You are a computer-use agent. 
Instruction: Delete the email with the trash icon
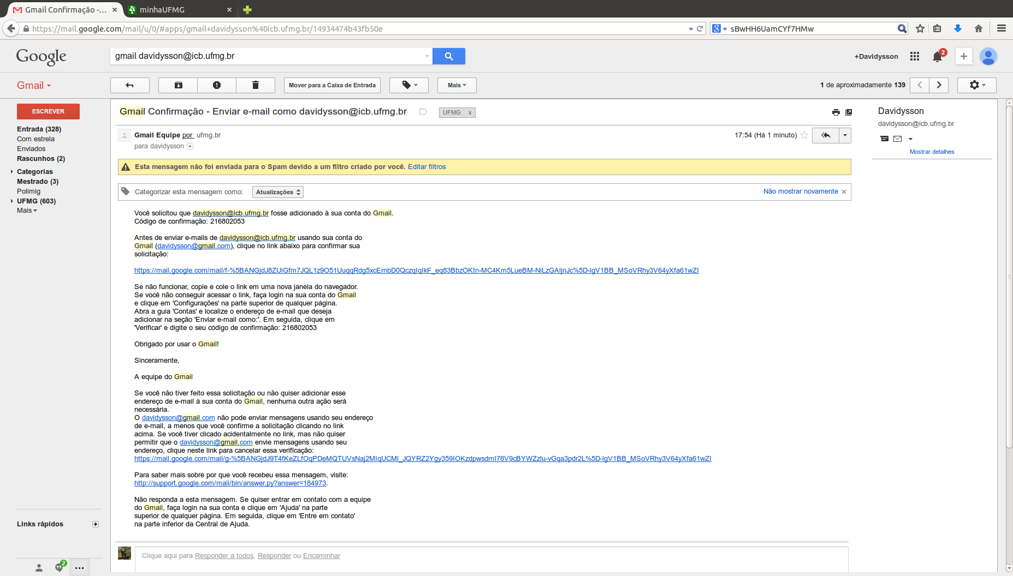coord(256,85)
